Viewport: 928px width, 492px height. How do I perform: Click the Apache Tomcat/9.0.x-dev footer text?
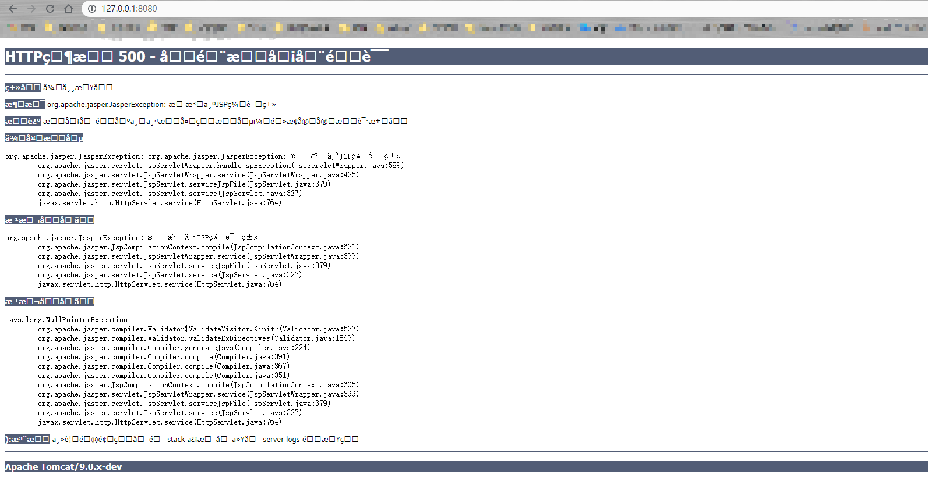pos(63,466)
